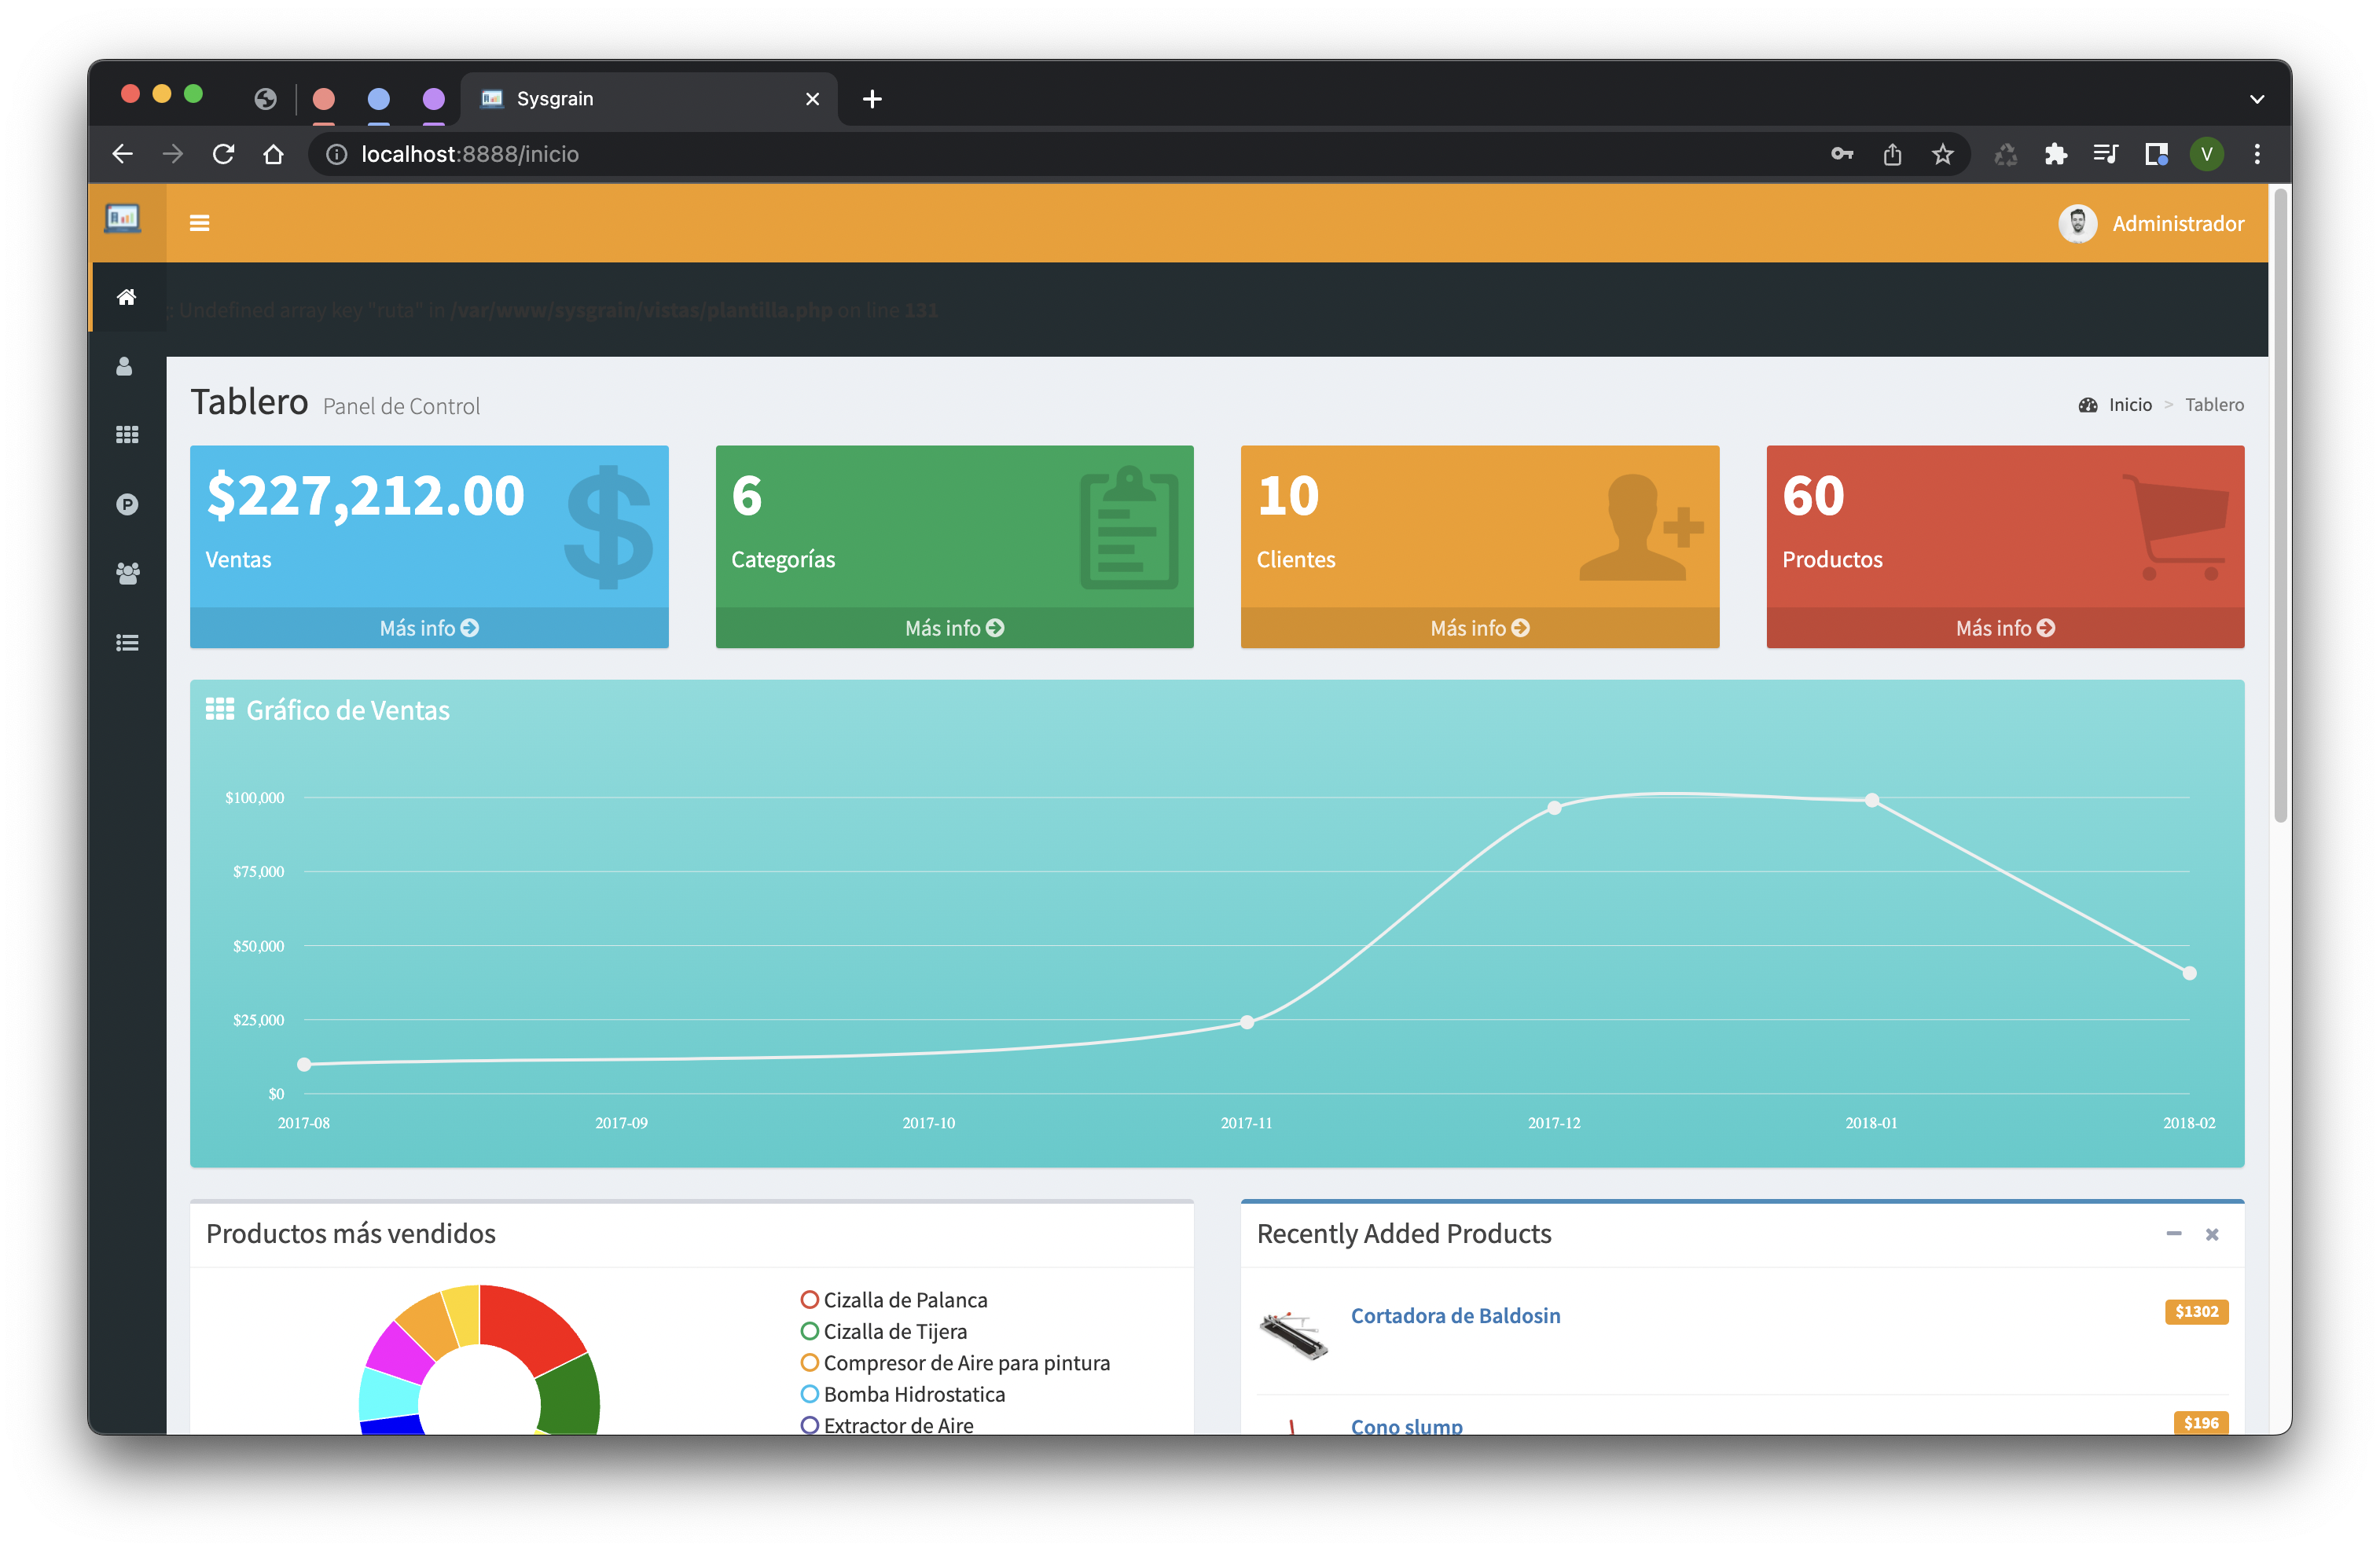This screenshot has height=1551, width=2380.
Task: Open the single user icon in sidebar
Action: 124,367
